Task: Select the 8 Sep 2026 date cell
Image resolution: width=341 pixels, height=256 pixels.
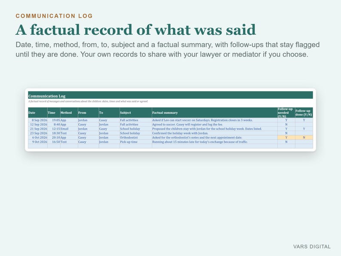Action: tap(38, 120)
